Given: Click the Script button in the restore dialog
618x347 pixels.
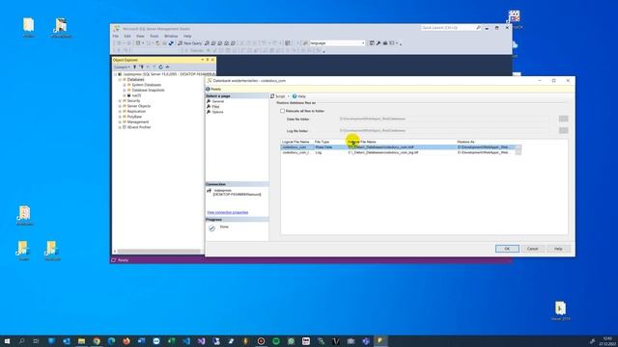Looking at the screenshot, I should click(277, 96).
